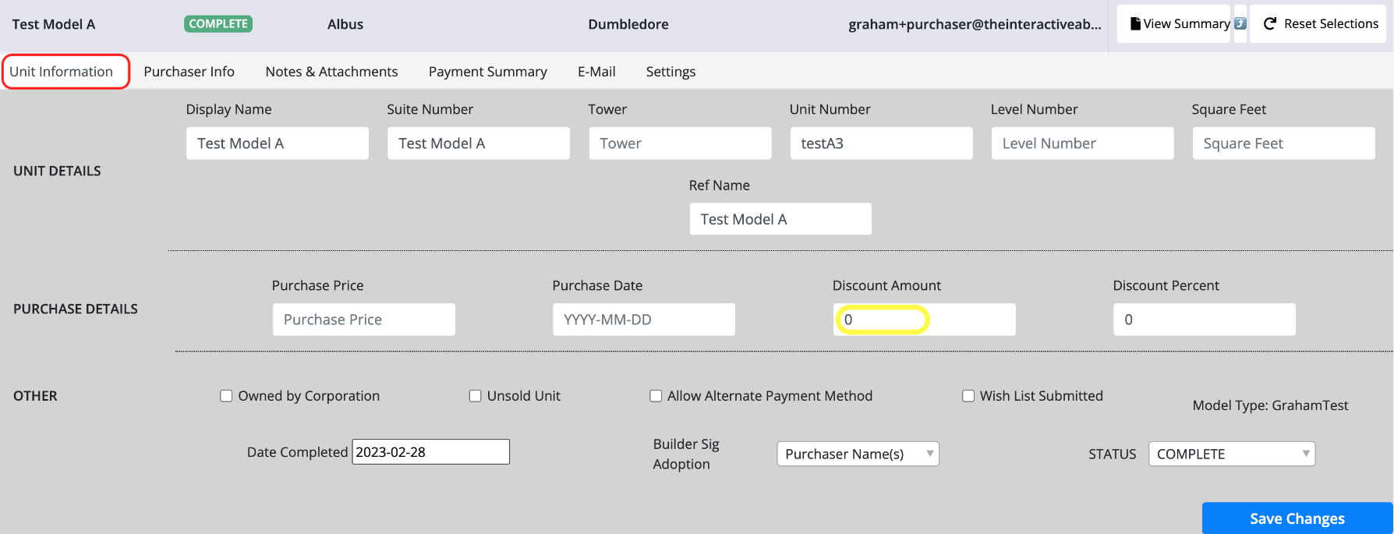Select the Discount Percent input
The height and width of the screenshot is (534, 1394).
[1205, 320]
